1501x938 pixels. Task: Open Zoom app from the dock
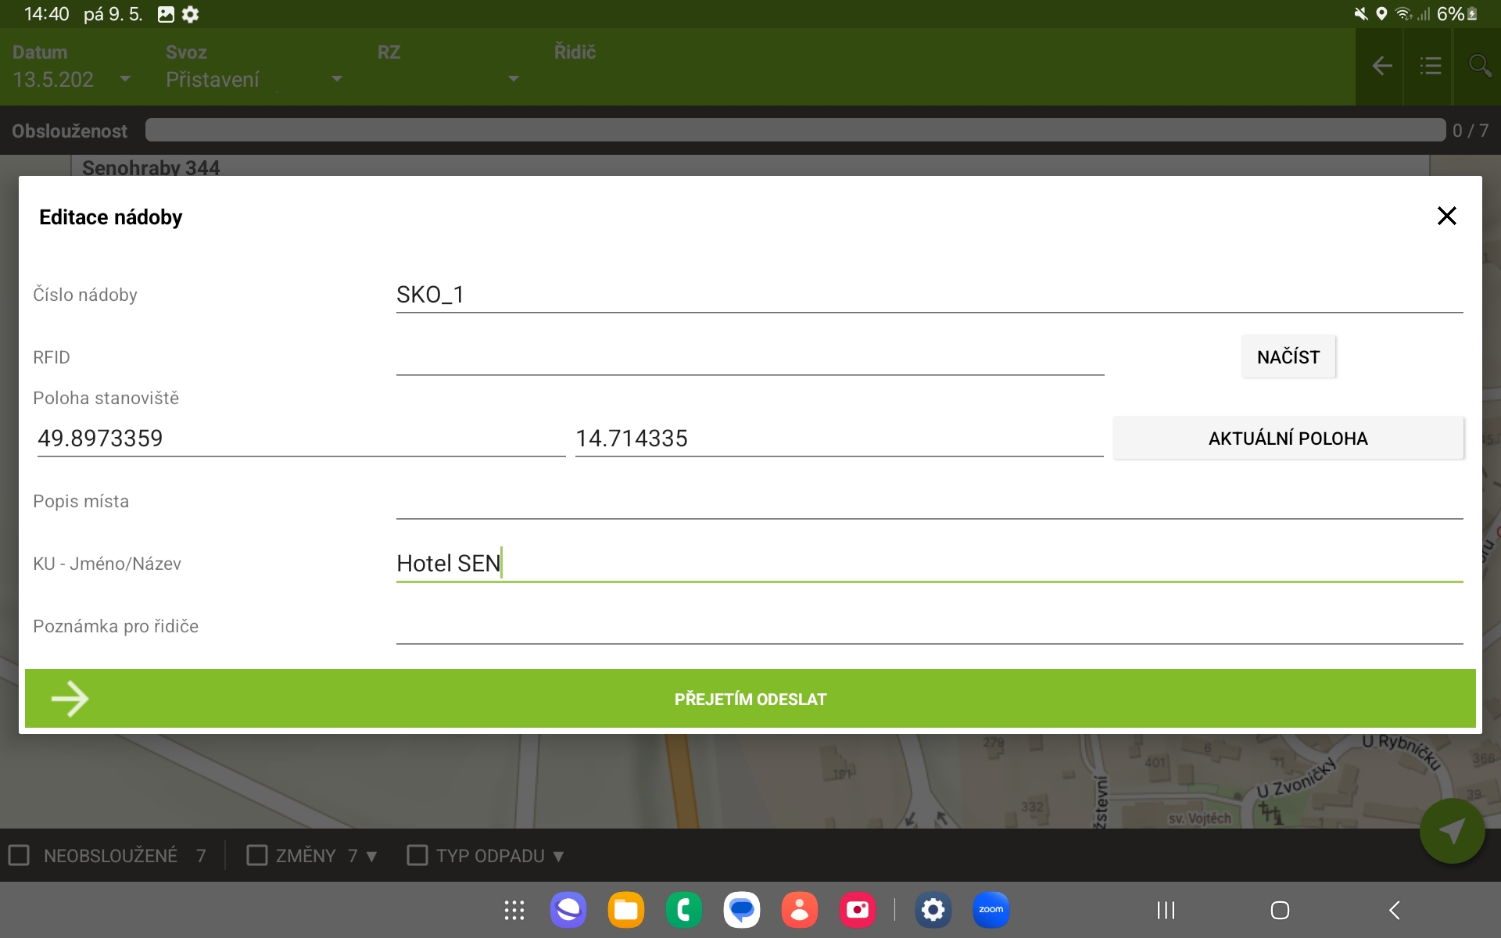click(x=991, y=910)
